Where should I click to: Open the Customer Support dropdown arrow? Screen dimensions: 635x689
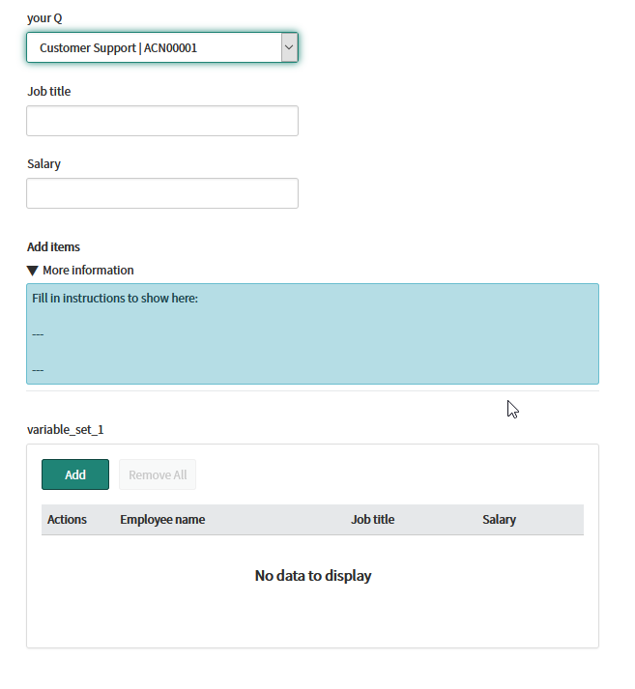point(289,47)
